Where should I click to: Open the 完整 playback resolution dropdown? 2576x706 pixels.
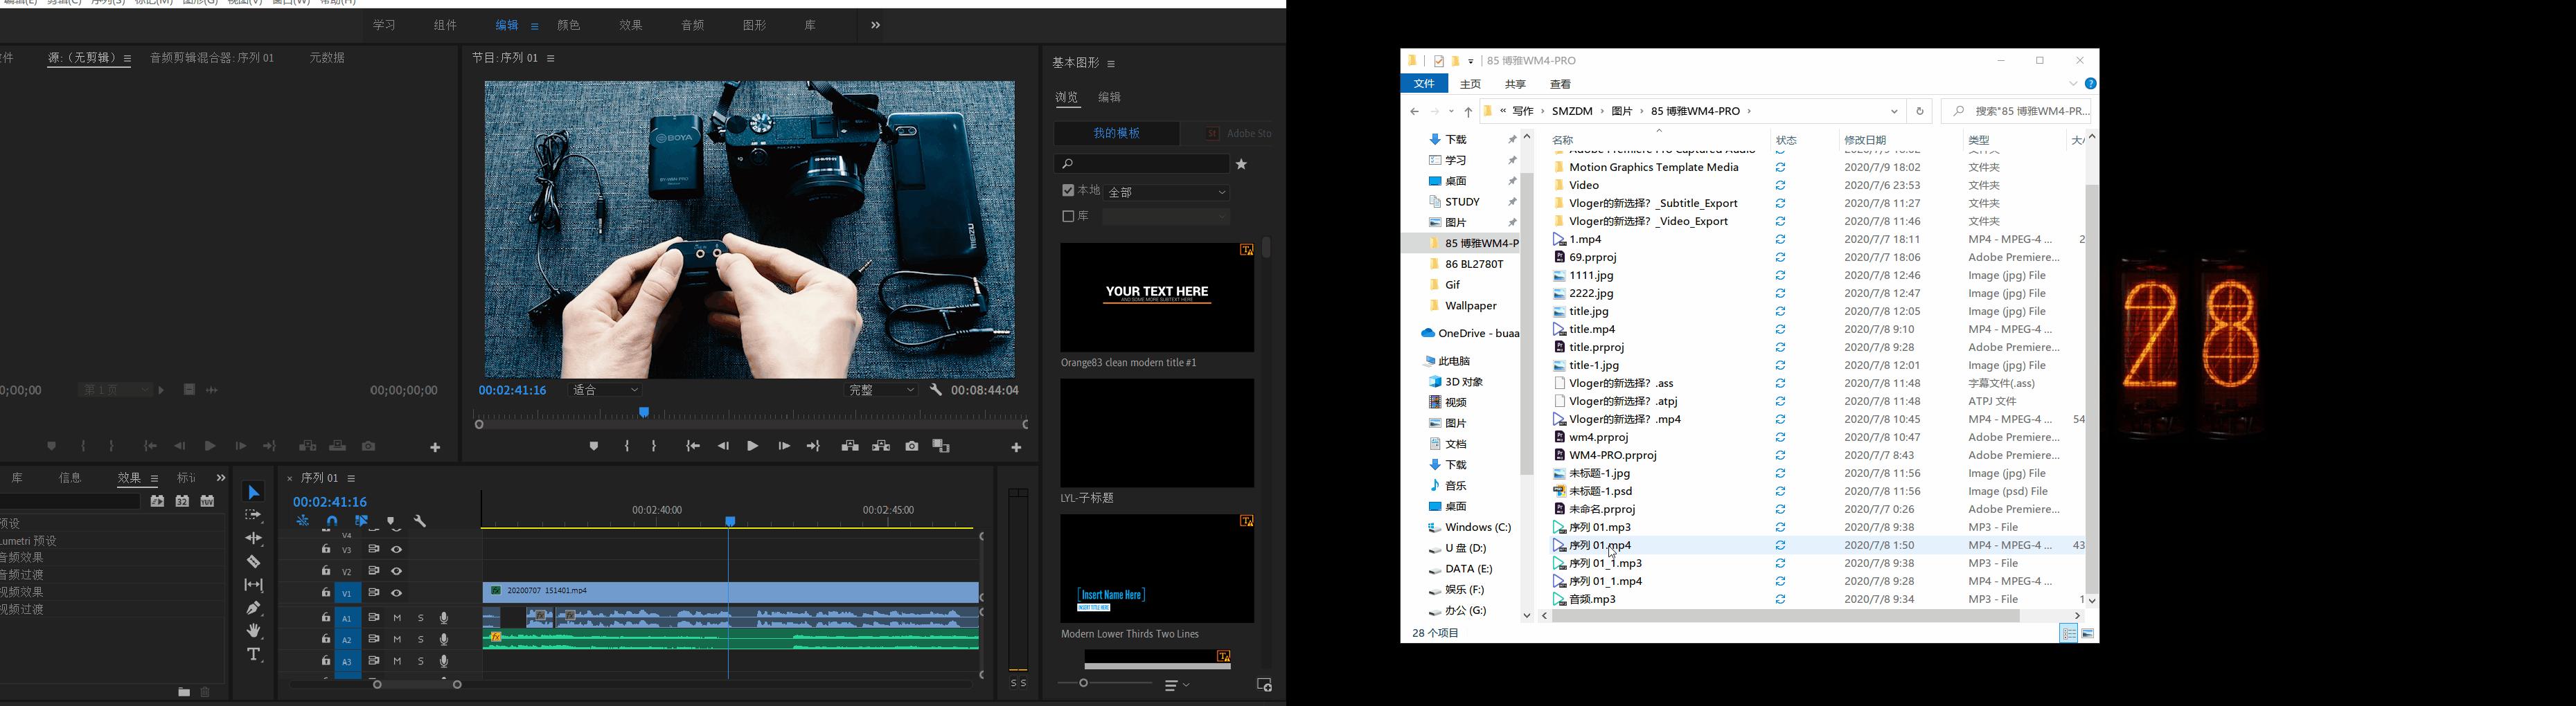[882, 390]
